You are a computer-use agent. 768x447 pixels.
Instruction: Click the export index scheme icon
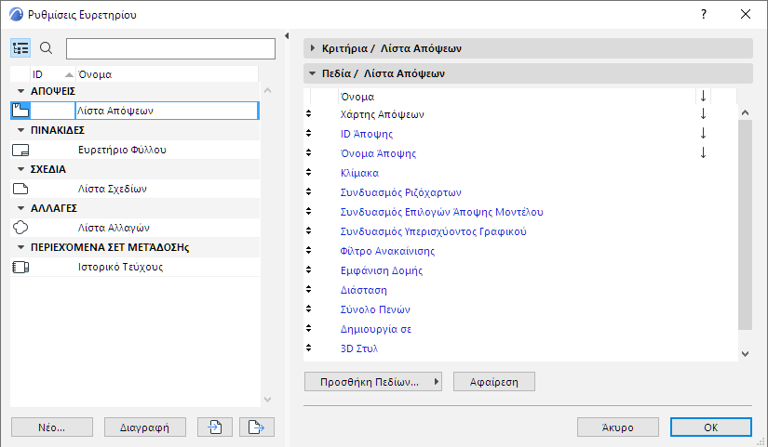point(251,427)
